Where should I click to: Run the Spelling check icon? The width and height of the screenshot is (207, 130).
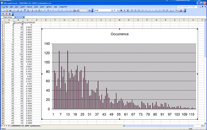pyautogui.click(x=25, y=10)
